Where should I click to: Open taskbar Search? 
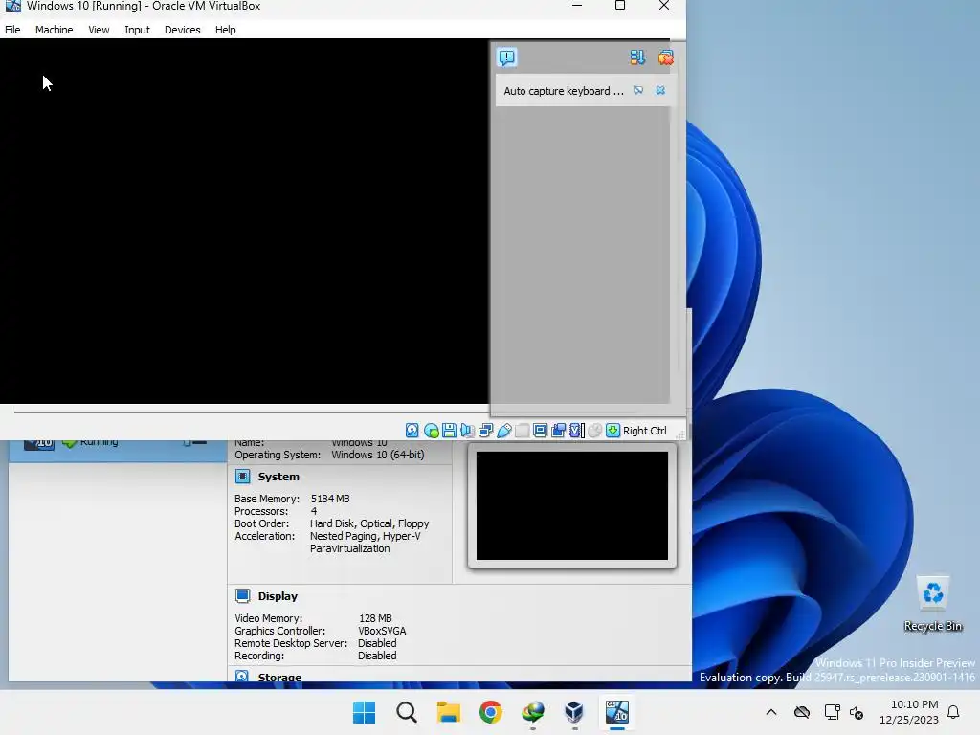pyautogui.click(x=406, y=712)
